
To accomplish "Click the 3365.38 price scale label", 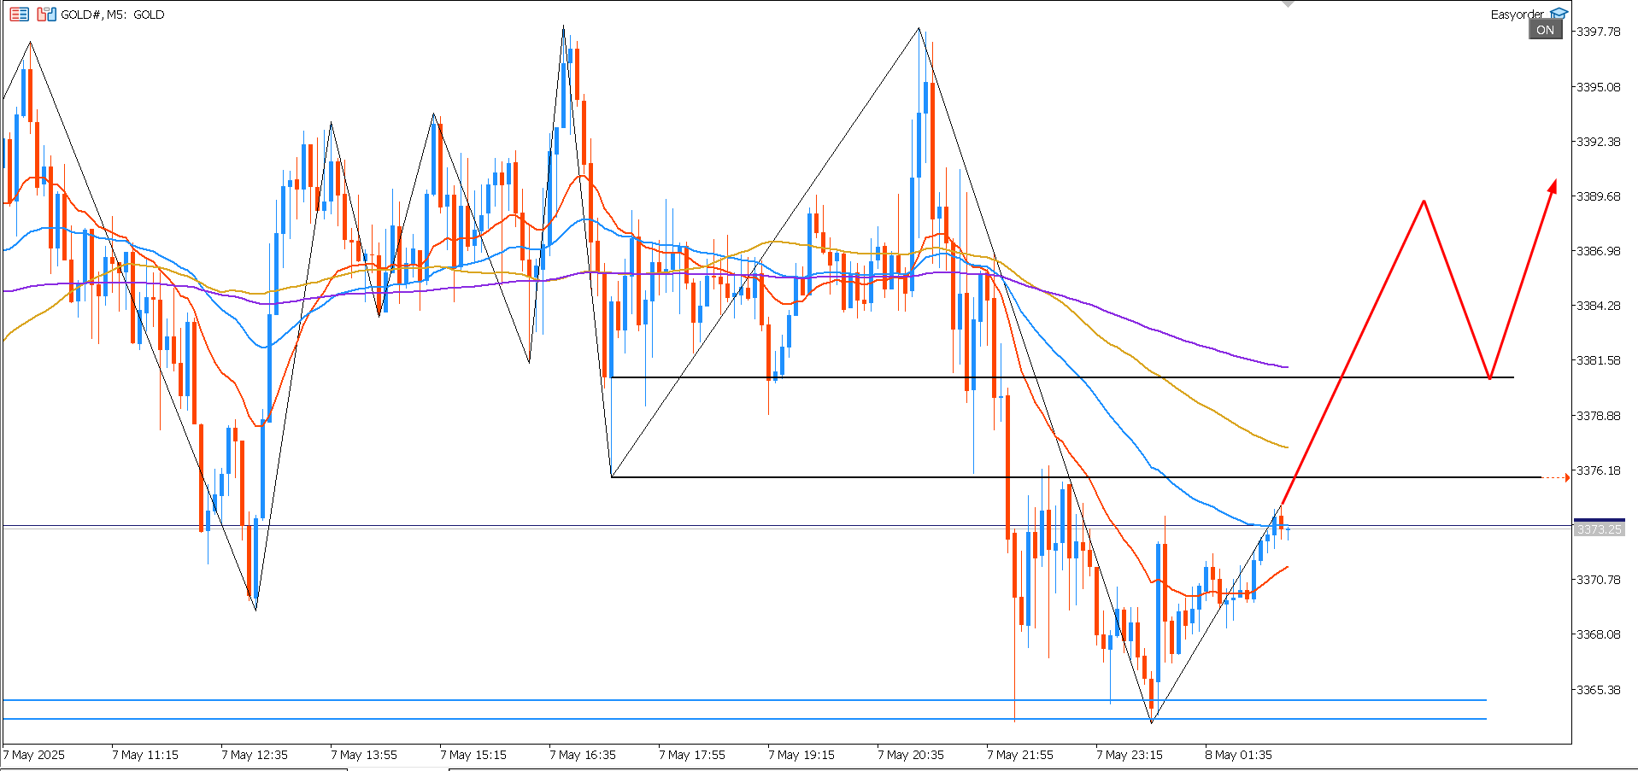I will (x=1599, y=690).
